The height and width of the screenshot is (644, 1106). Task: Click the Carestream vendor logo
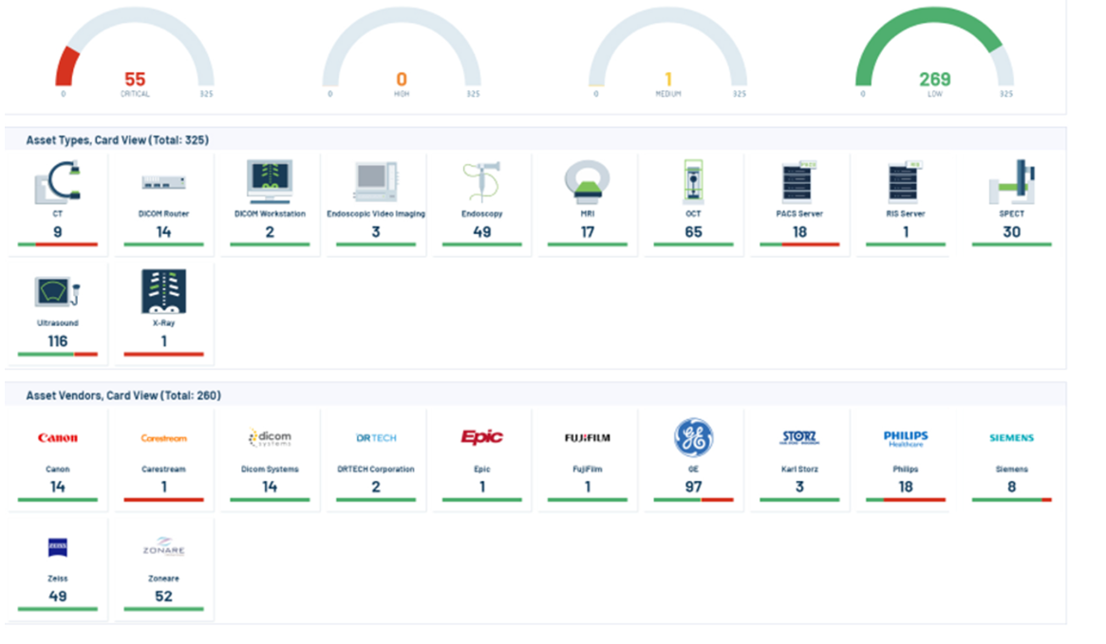tap(163, 437)
